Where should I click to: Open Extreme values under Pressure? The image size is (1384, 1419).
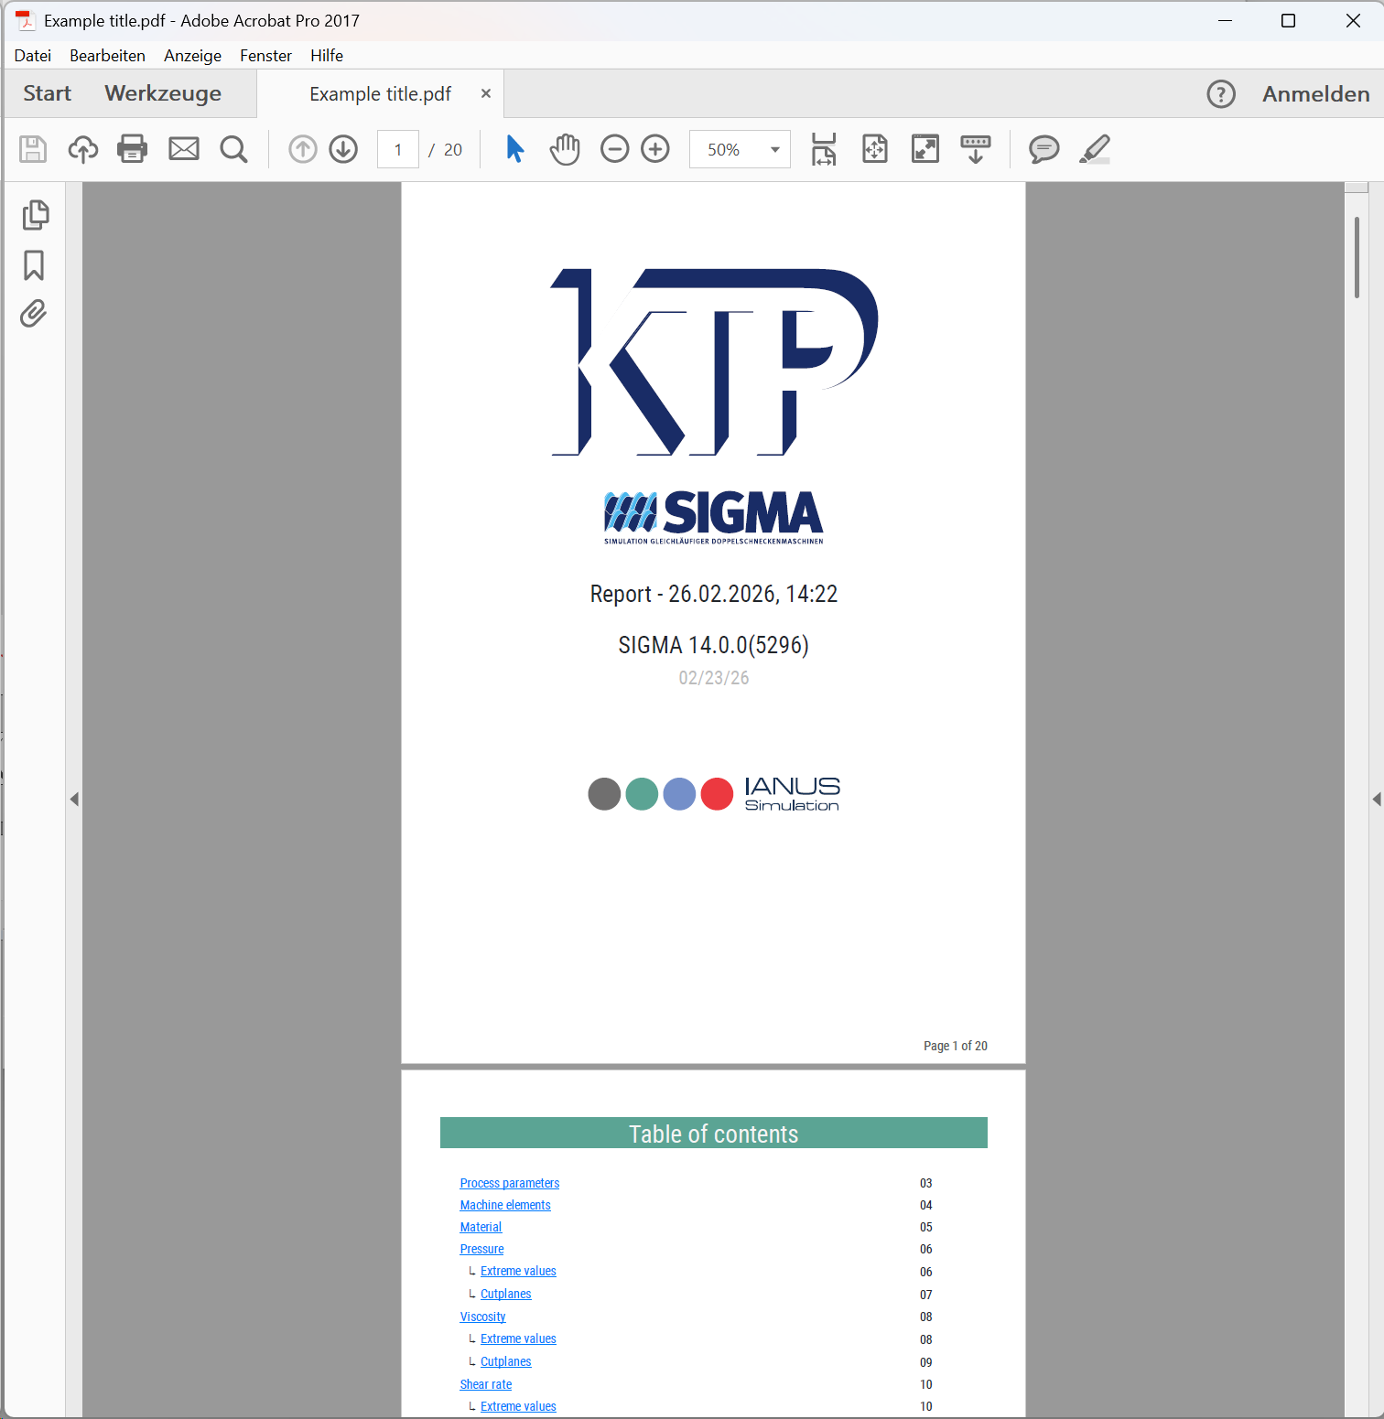coord(518,1271)
